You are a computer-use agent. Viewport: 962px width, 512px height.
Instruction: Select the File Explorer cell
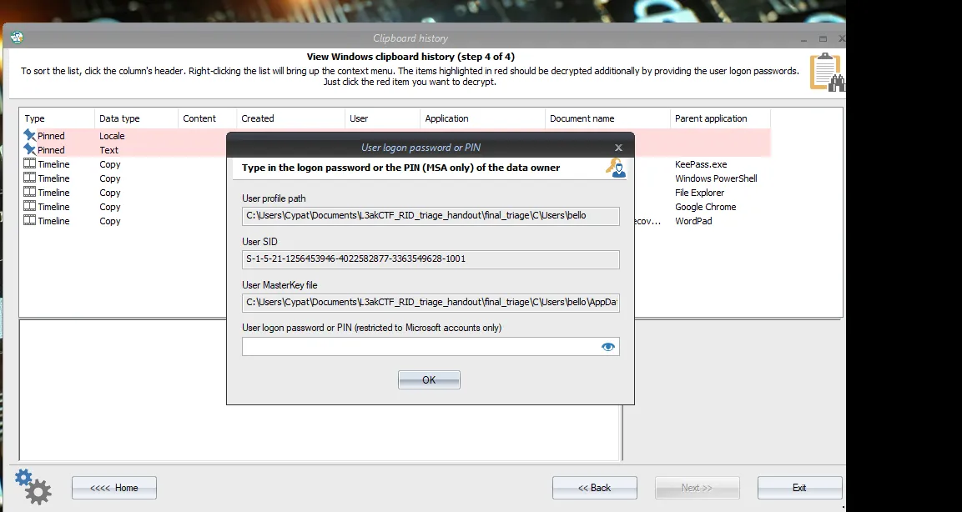coord(699,193)
